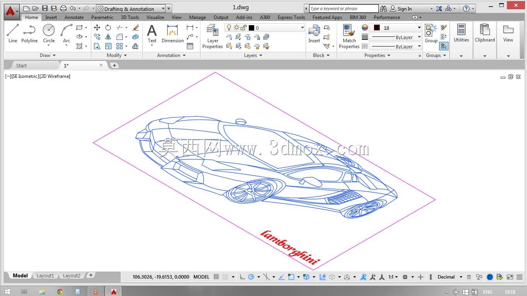Open the Visualize ribbon tab
527x296 pixels.
point(155,17)
